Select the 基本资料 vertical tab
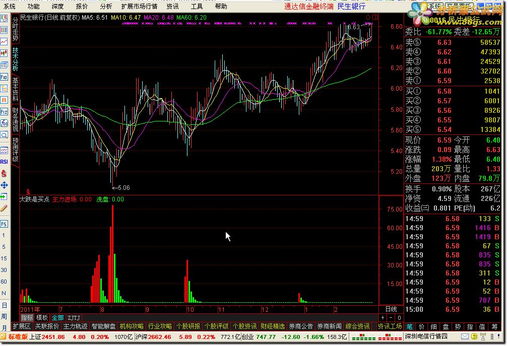The height and width of the screenshot is (346, 508). [x=15, y=90]
